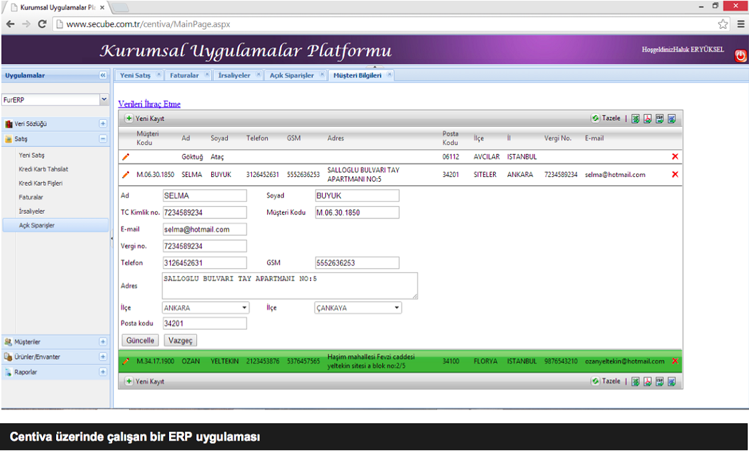Refresh grid with top Tazele button
This screenshot has width=749, height=452.
[x=606, y=118]
